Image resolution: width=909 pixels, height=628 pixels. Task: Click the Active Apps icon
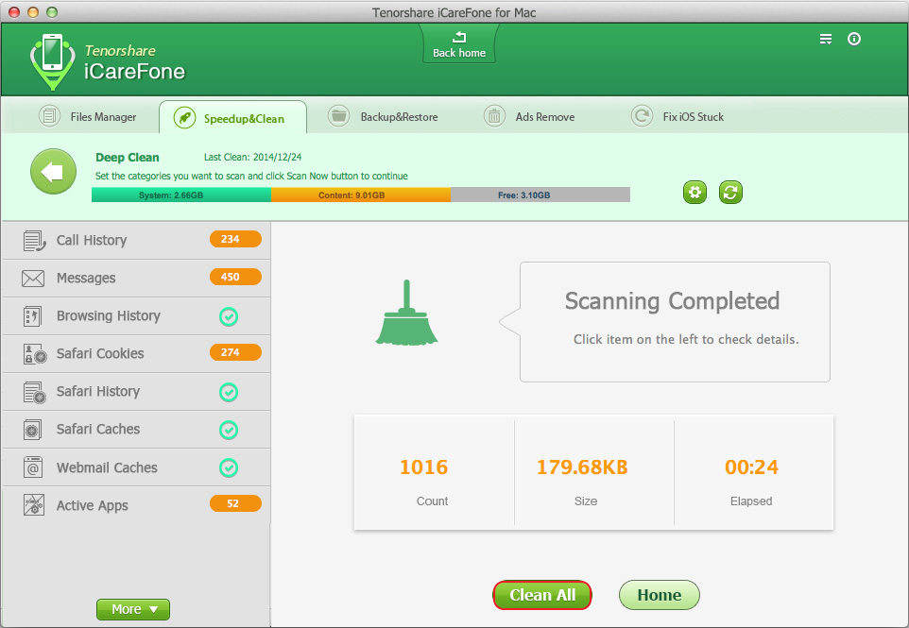click(34, 504)
